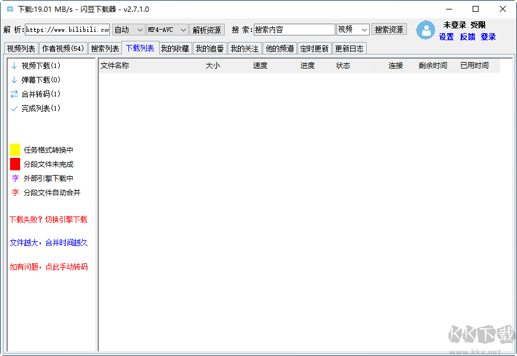
Task: Expand the 自动 quality dropdown
Action: 128,30
